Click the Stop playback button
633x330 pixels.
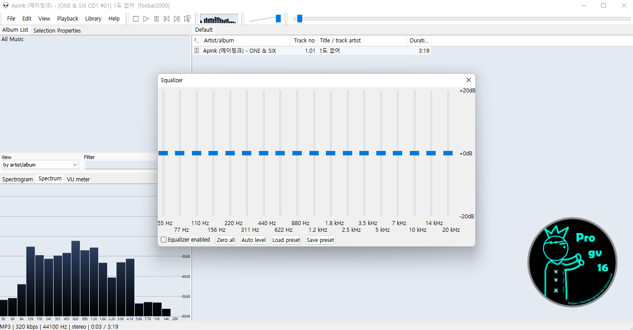[x=136, y=19]
